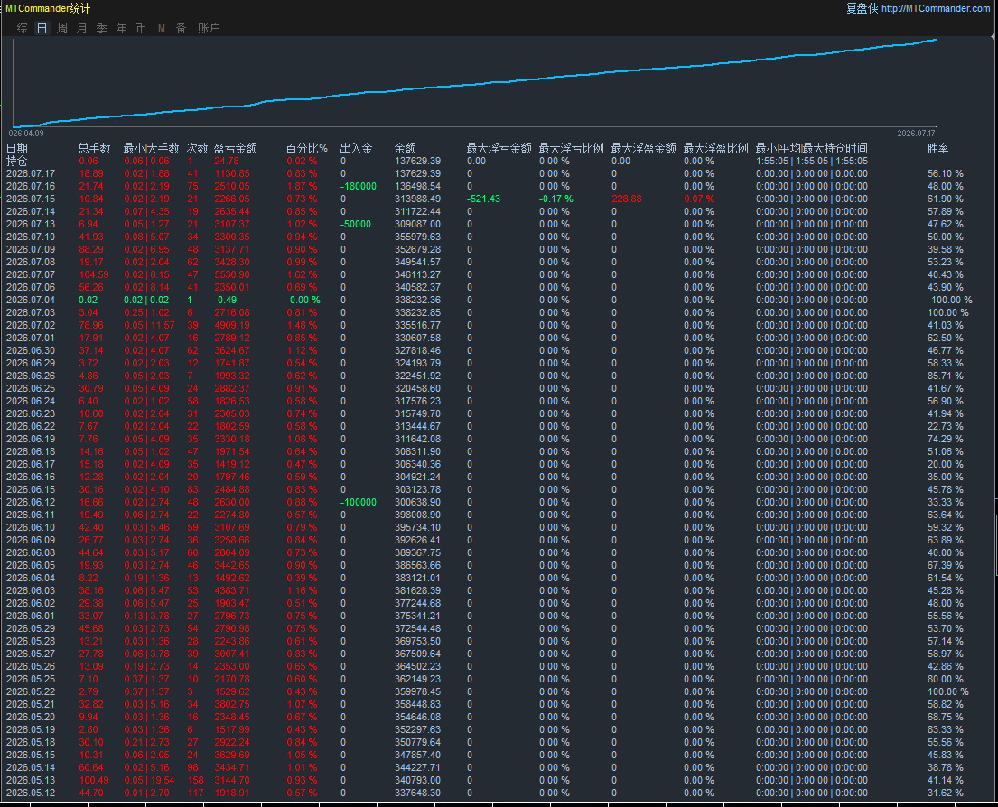Open the 周 weekly statistics tab
The image size is (998, 807).
61,28
